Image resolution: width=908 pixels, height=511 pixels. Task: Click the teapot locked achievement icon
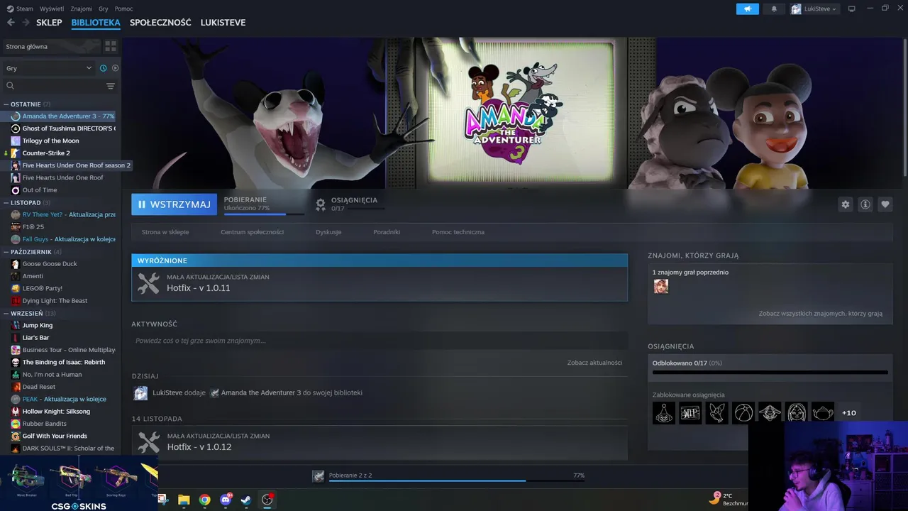click(x=823, y=412)
